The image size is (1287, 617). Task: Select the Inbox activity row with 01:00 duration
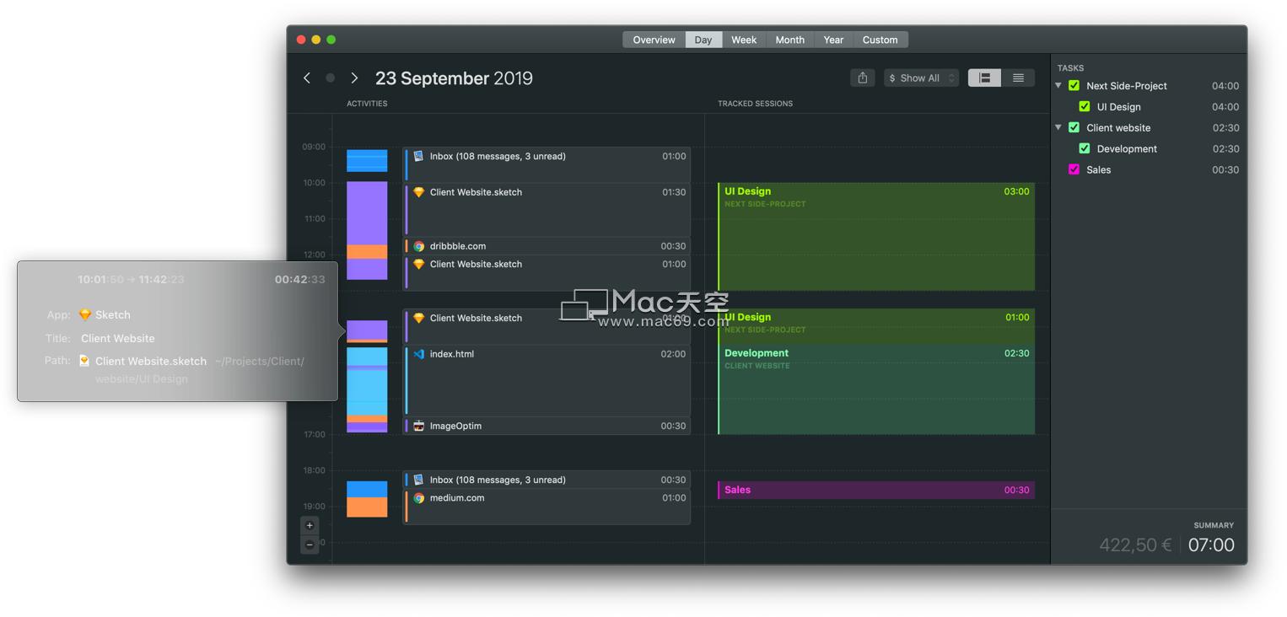[x=547, y=165]
